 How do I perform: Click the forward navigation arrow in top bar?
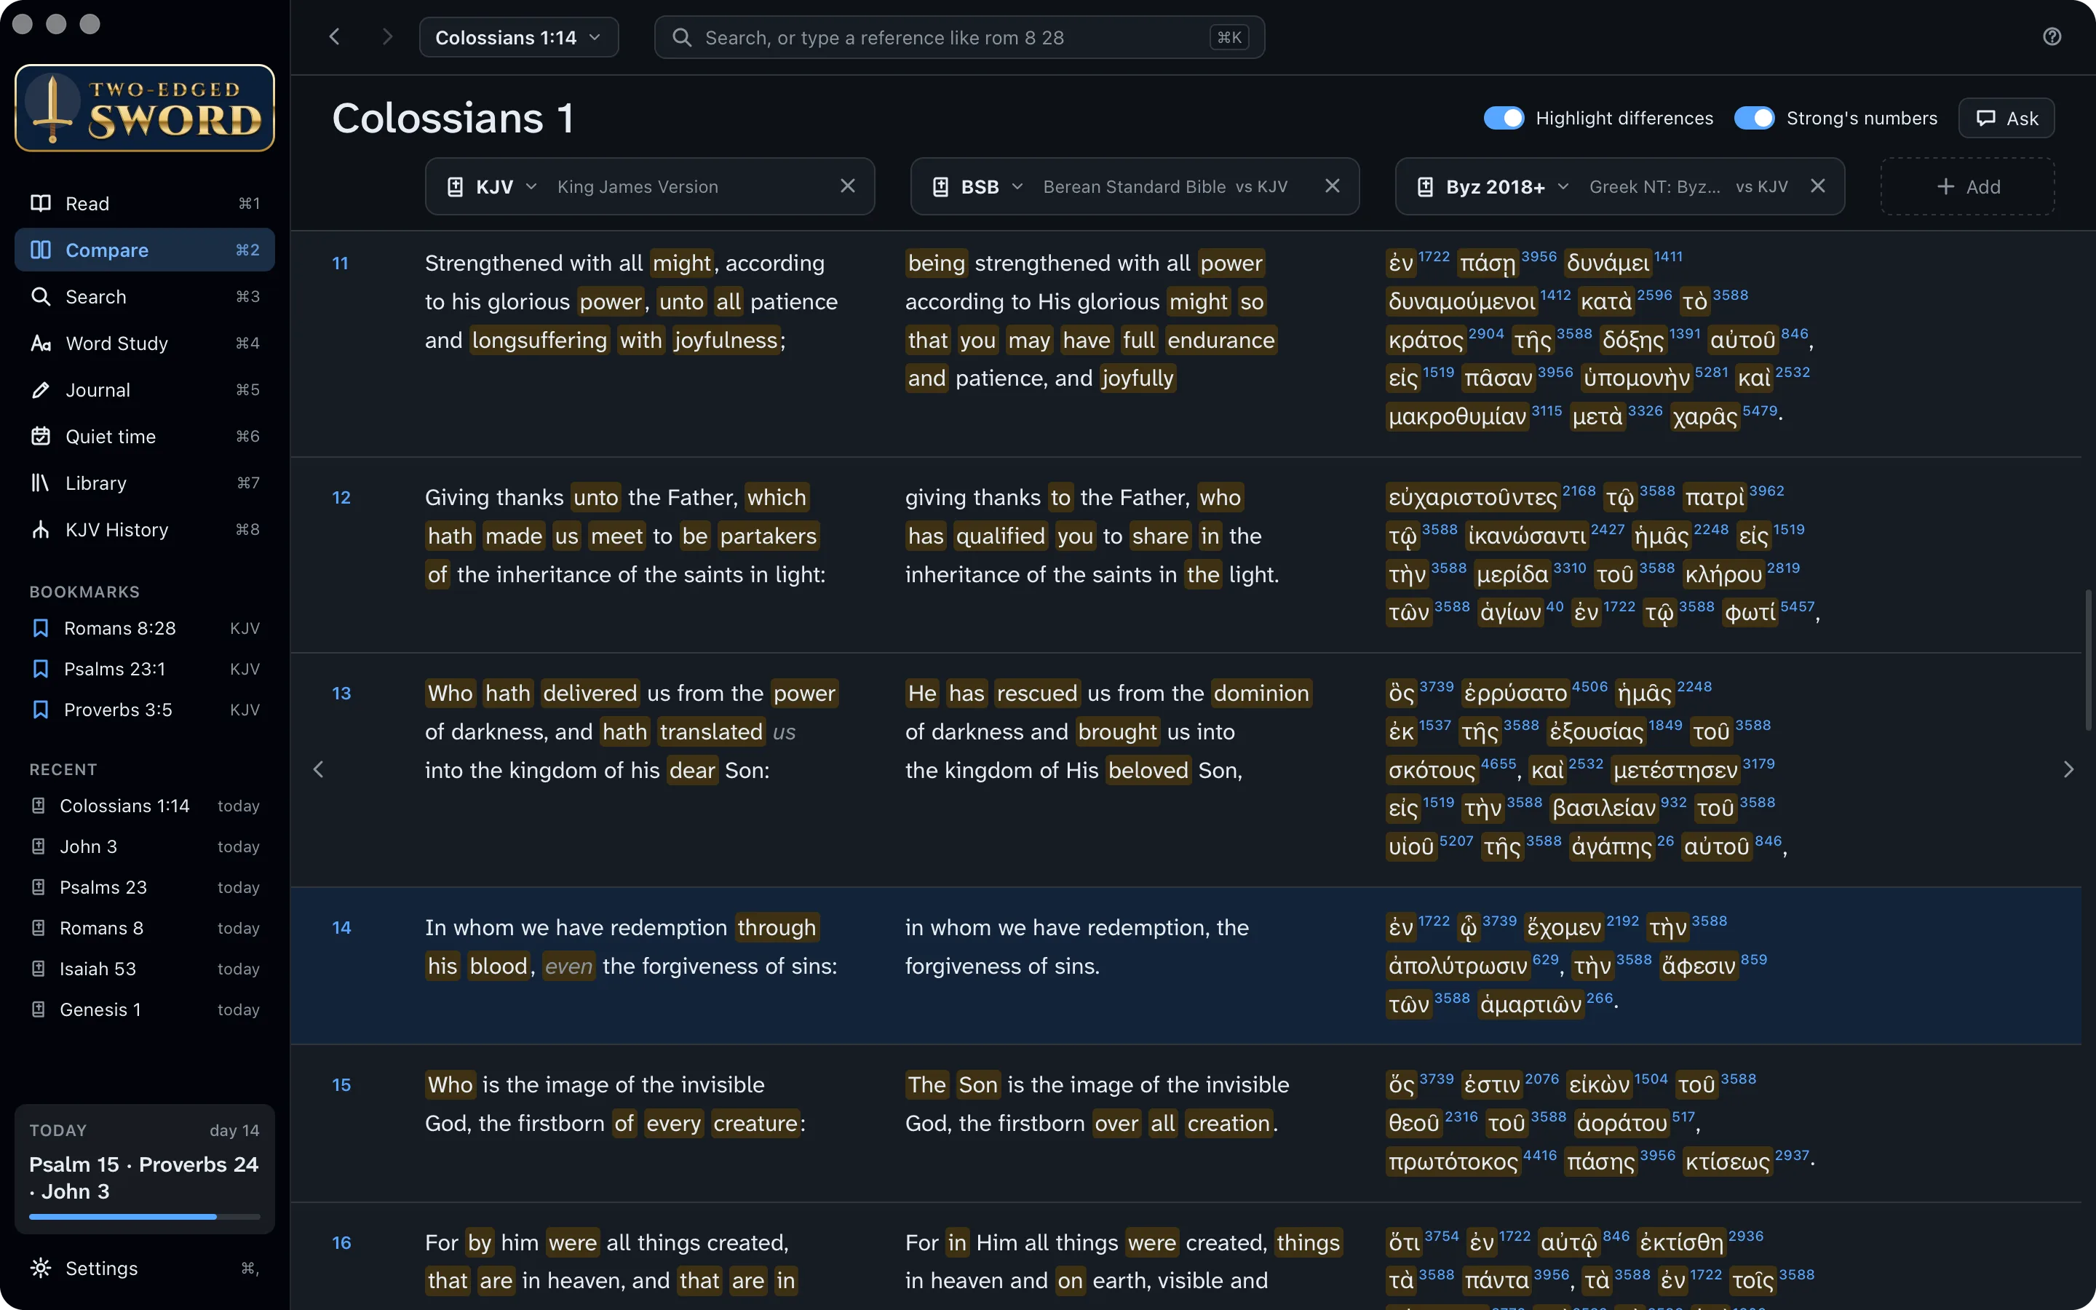click(387, 36)
